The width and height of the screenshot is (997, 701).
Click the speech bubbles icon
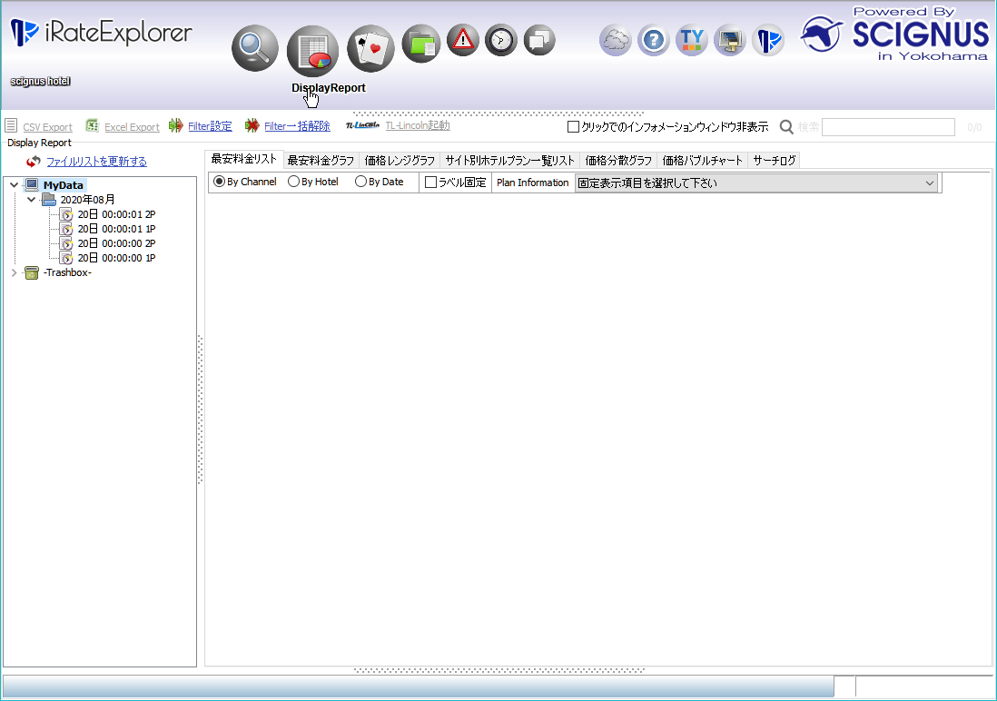coord(539,40)
